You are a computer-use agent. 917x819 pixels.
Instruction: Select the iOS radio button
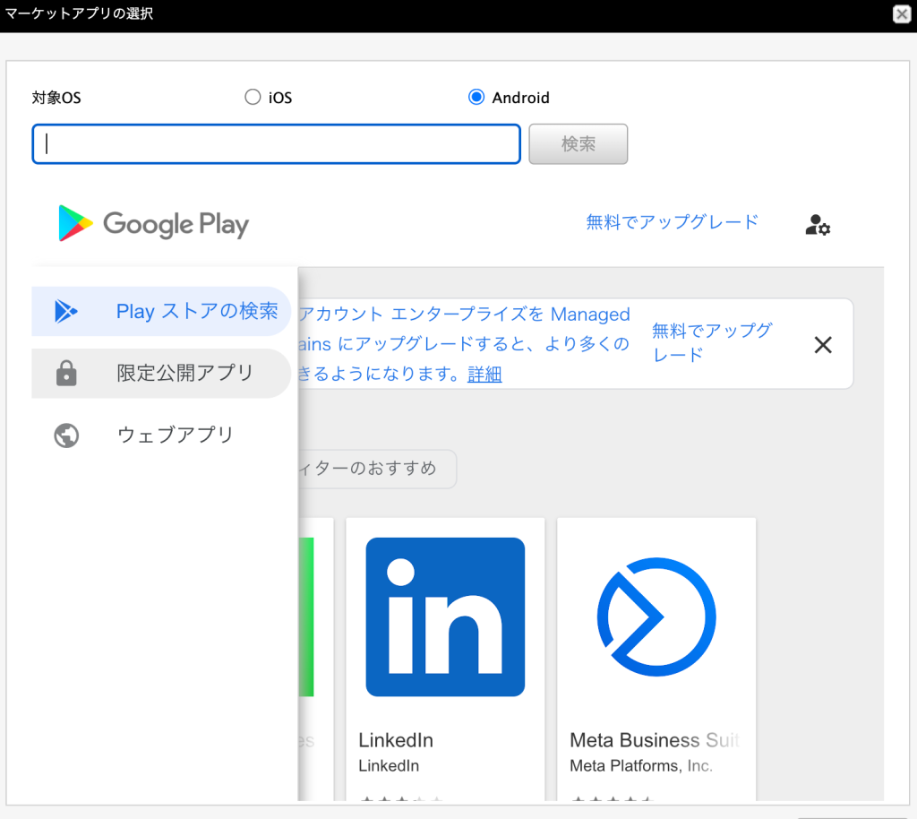pos(253,98)
